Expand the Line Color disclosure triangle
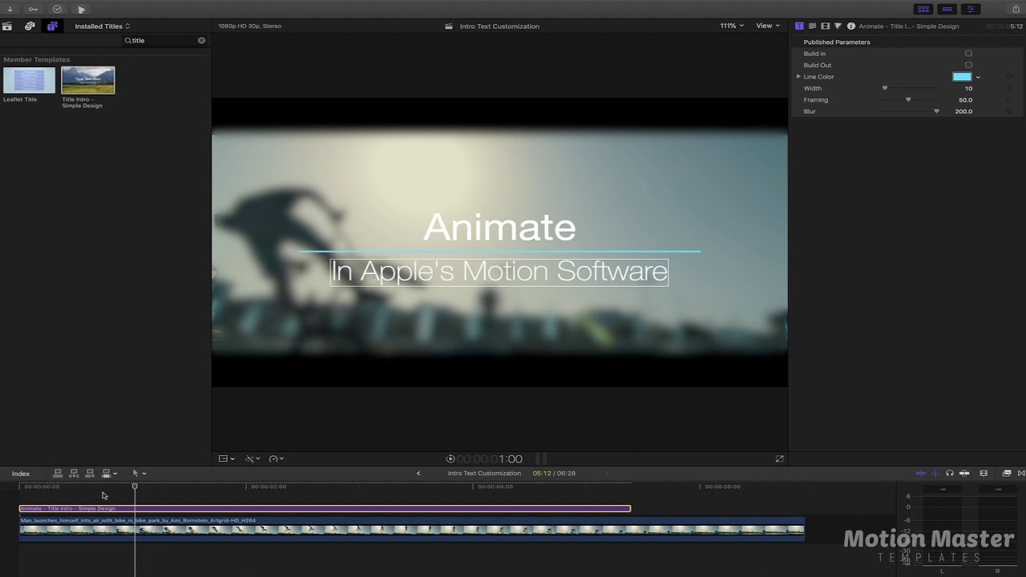Viewport: 1026px width, 577px height. pos(798,77)
